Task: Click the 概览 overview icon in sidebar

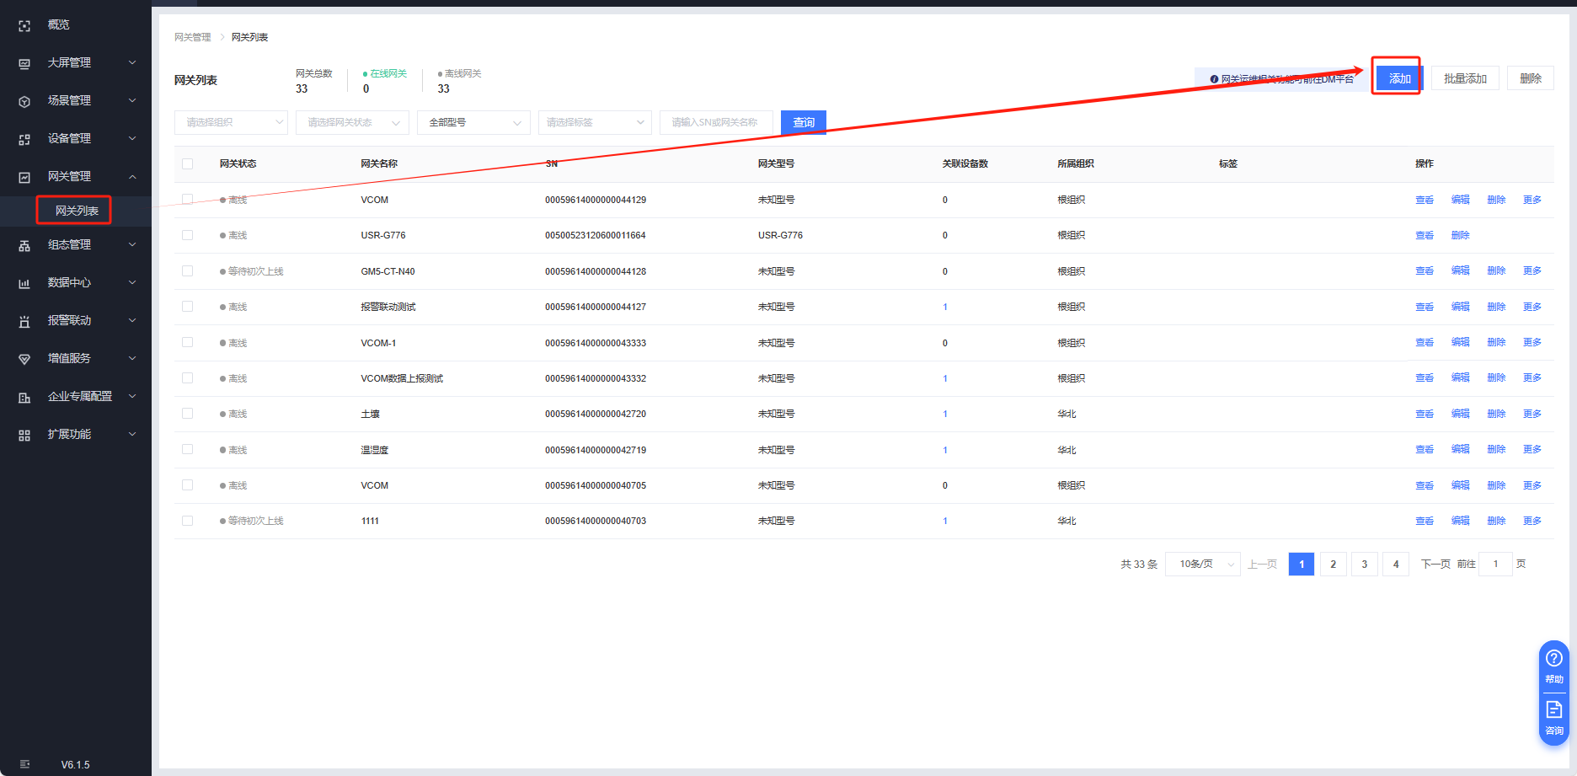Action: click(x=24, y=26)
